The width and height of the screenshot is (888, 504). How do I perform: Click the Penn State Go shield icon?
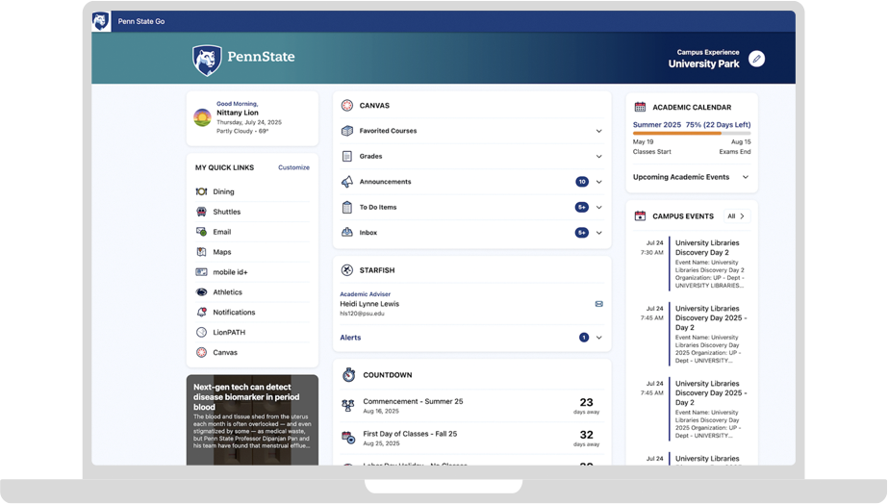pyautogui.click(x=101, y=21)
